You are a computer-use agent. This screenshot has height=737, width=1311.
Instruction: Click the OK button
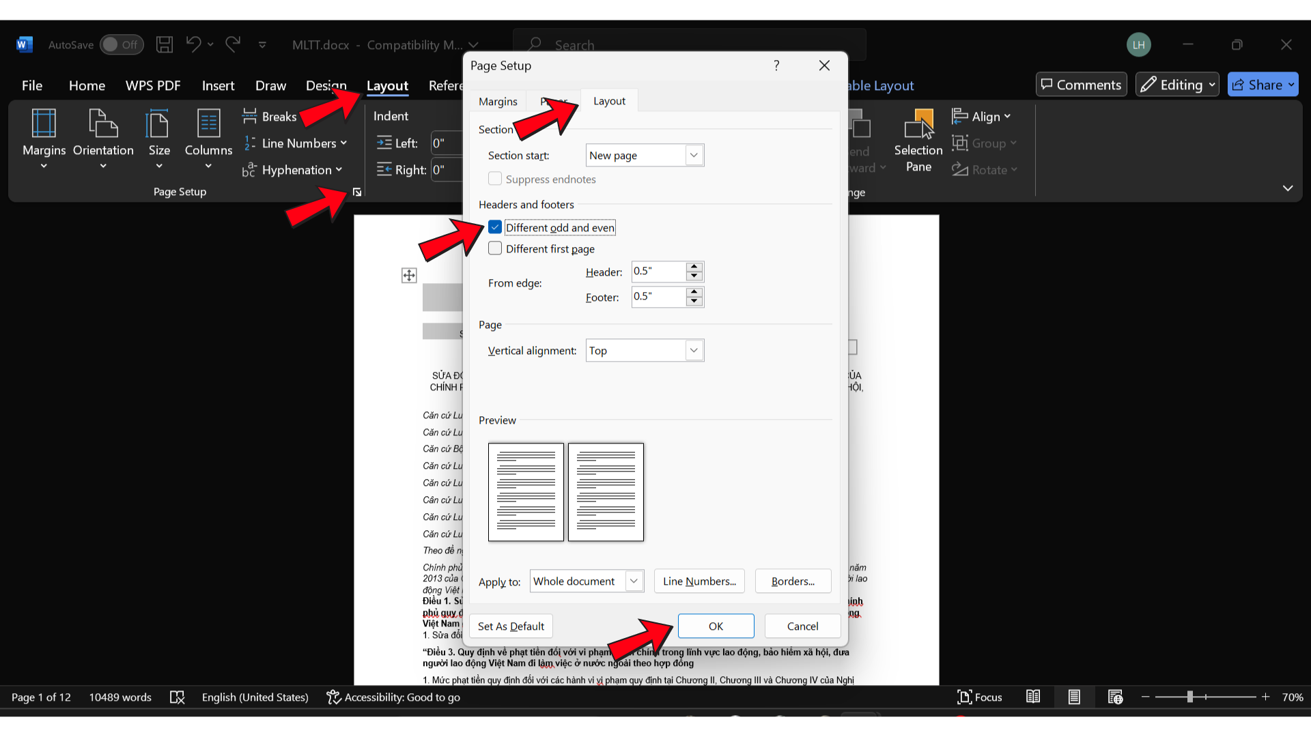[716, 625]
